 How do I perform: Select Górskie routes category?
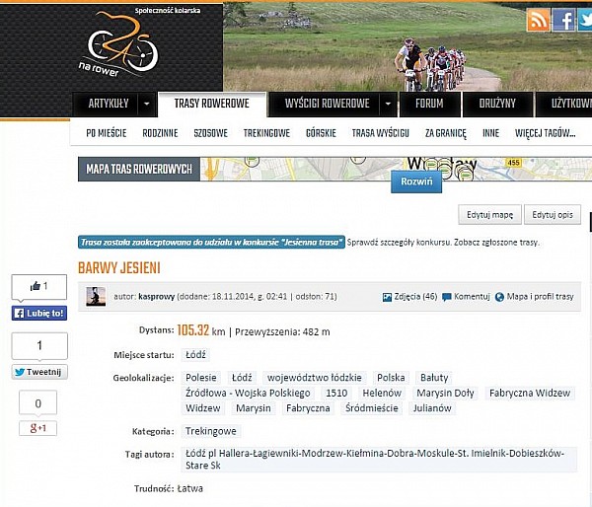321,133
